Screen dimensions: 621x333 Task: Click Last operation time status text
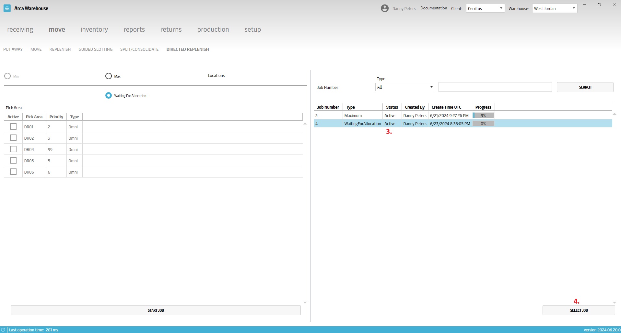33,330
